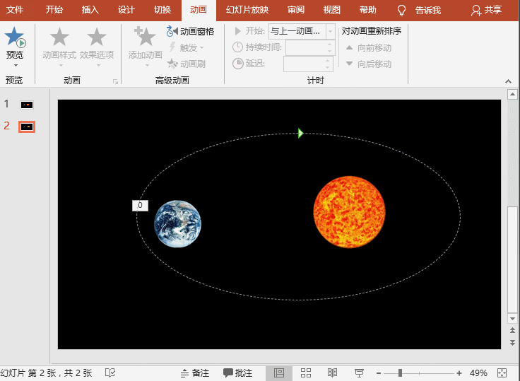Expand the 效果选项 dropdown arrow
The image size is (520, 381).
(x=98, y=65)
